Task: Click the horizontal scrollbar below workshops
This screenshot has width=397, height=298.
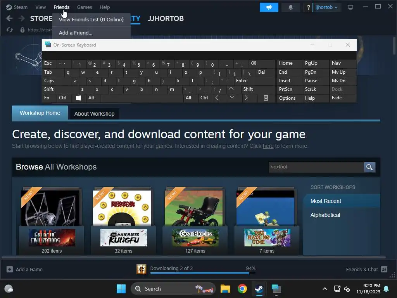Action: [194, 257]
